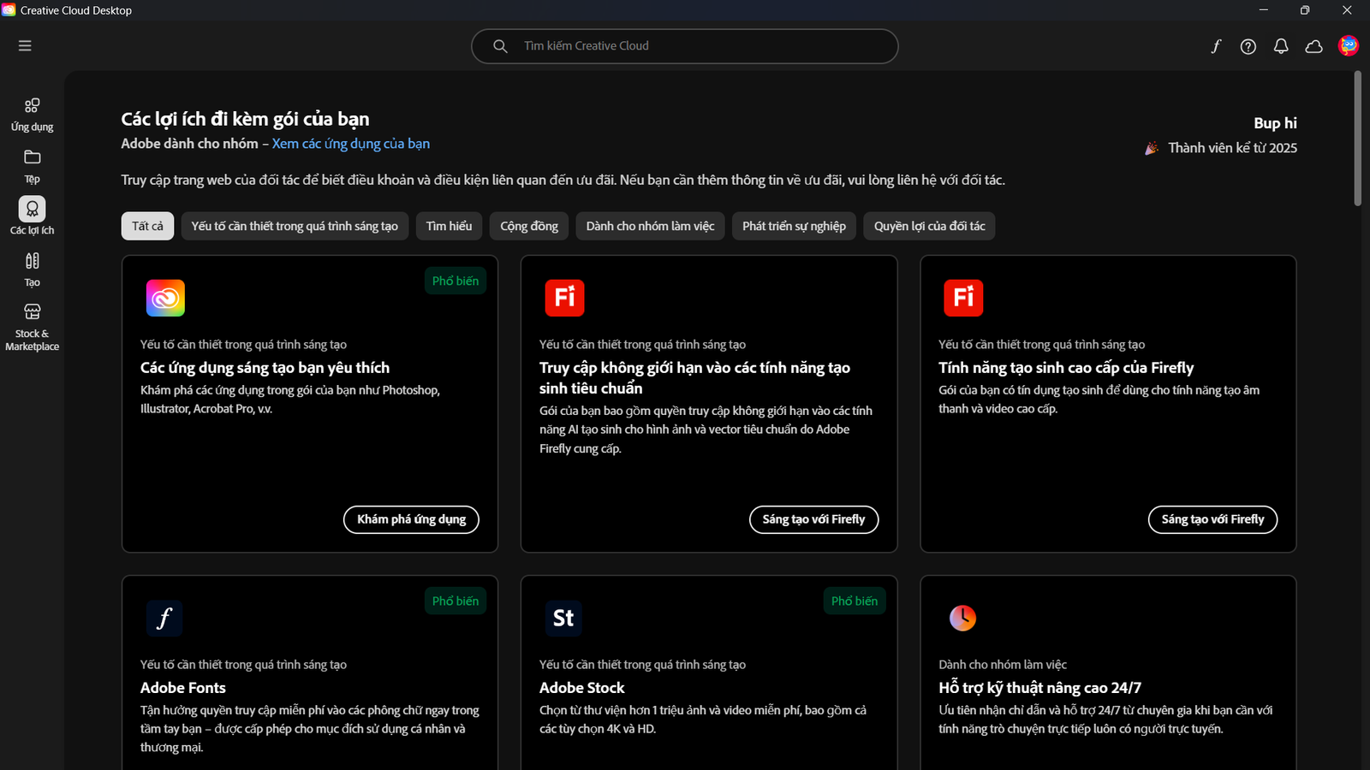Screen dimensions: 1370x770
Task: Click the Tìm kiếm Creative Cloud search field
Action: pyautogui.click(x=684, y=46)
